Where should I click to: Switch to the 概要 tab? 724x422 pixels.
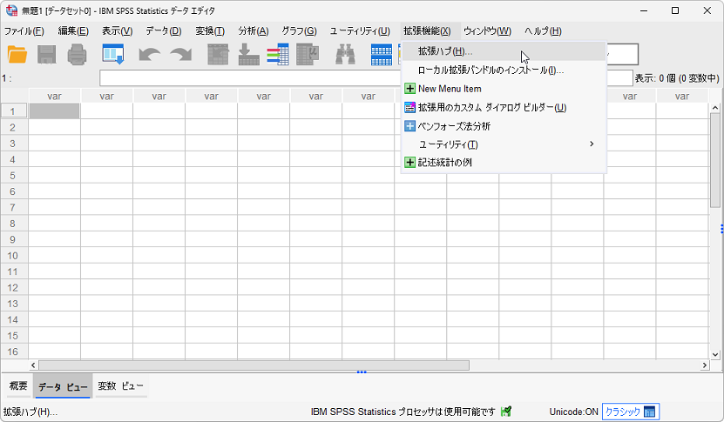(x=17, y=386)
